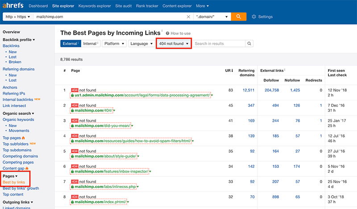
Task: Open Top content in the sidebar
Action: [x=13, y=194]
